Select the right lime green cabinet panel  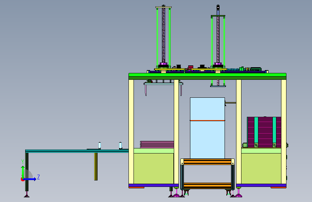pos(261,169)
